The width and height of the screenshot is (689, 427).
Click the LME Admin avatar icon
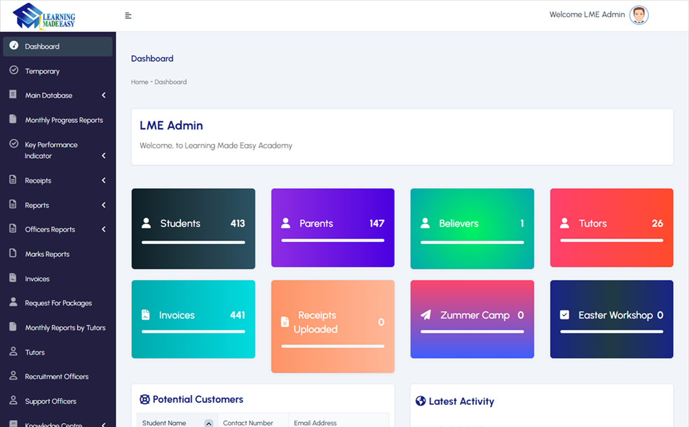pos(639,15)
